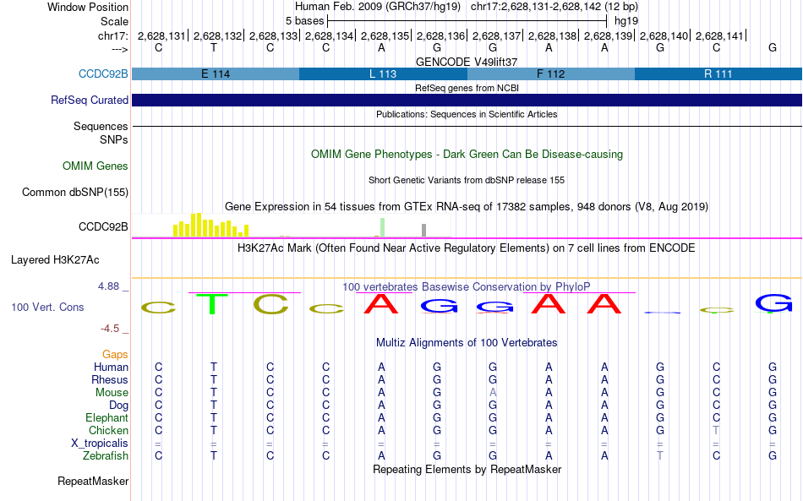Viewport: 803px width, 501px height.
Task: Select the L 113 codon block
Action: click(x=383, y=74)
